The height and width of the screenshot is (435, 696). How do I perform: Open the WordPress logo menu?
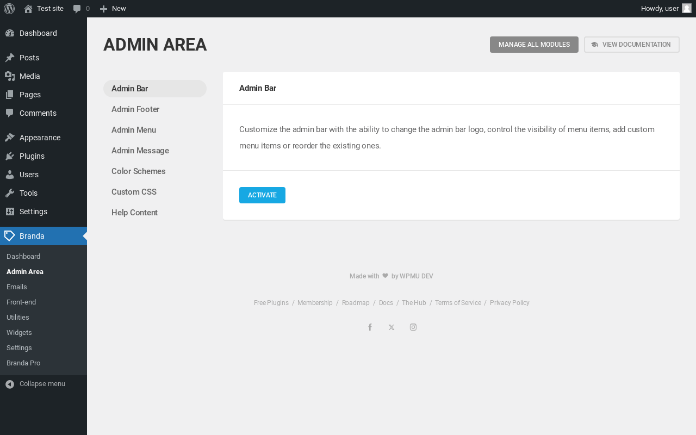9,9
